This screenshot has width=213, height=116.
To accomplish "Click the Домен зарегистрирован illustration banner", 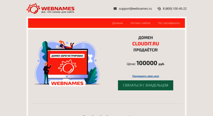I will click(x=67, y=56).
